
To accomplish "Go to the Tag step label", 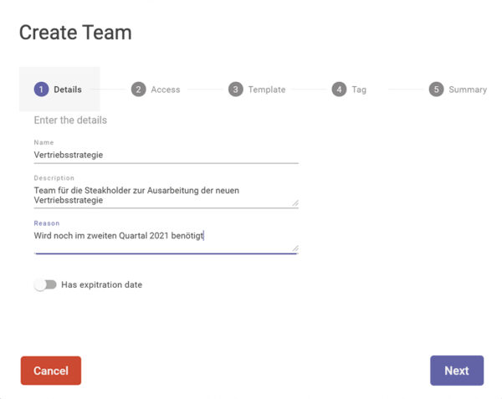I will (359, 90).
